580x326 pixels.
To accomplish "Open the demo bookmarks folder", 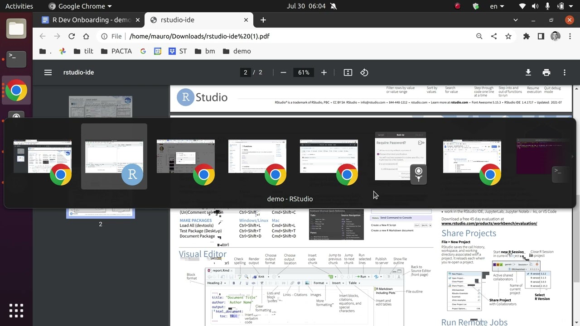I will [x=237, y=51].
